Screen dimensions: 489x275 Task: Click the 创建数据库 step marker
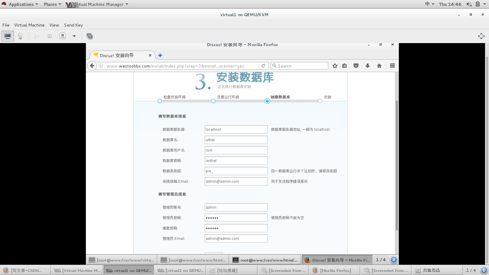coord(267,101)
